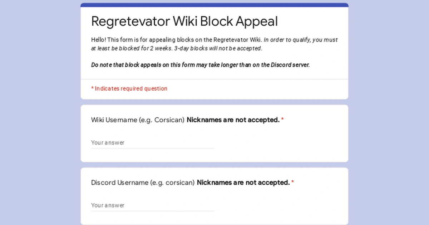The height and width of the screenshot is (225, 429).
Task: Select the form title Regretevator Wiki Block Appeal
Action: pyautogui.click(x=184, y=21)
